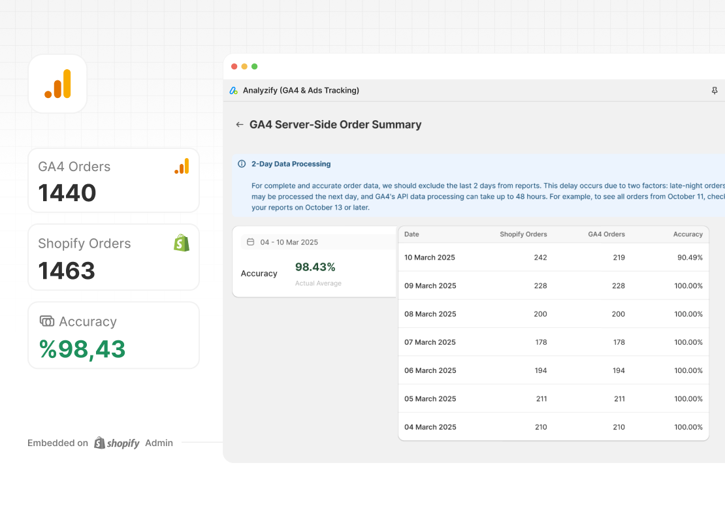Click Shopify Orders value 210 for 04 March
The width and height of the screenshot is (725, 516).
point(541,427)
